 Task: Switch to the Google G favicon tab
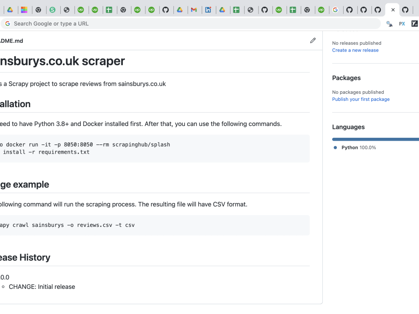(x=335, y=10)
